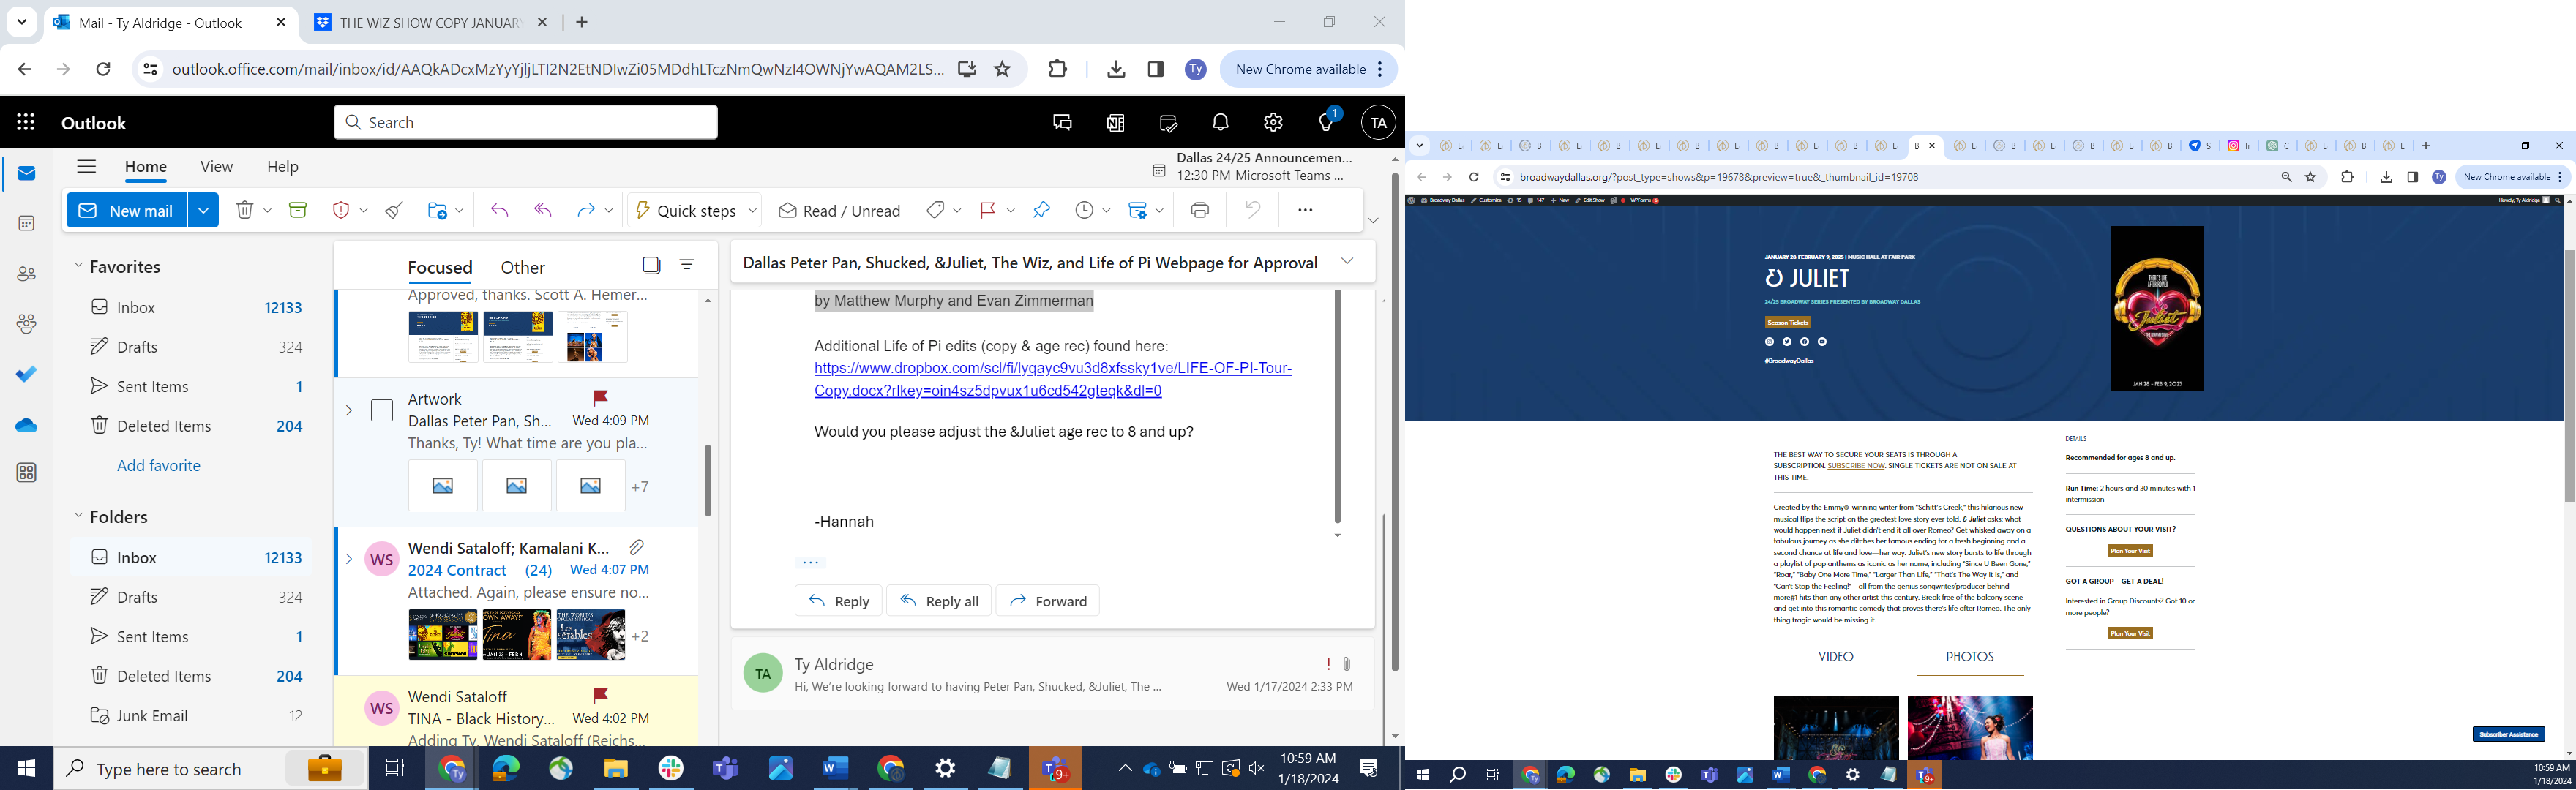Image resolution: width=2576 pixels, height=790 pixels.
Task: Click the Outlook Search field
Action: (x=526, y=122)
